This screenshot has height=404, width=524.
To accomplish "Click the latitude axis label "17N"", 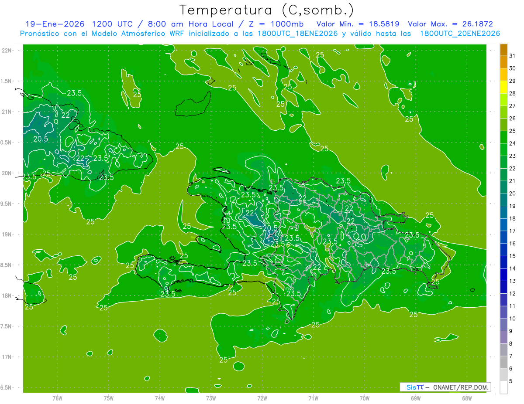I will [x=7, y=357].
